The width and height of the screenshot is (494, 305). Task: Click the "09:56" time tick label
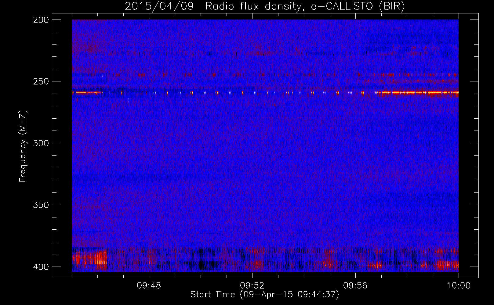pos(355,286)
